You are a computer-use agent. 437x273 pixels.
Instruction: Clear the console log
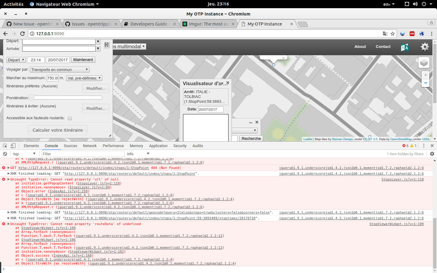point(5,154)
